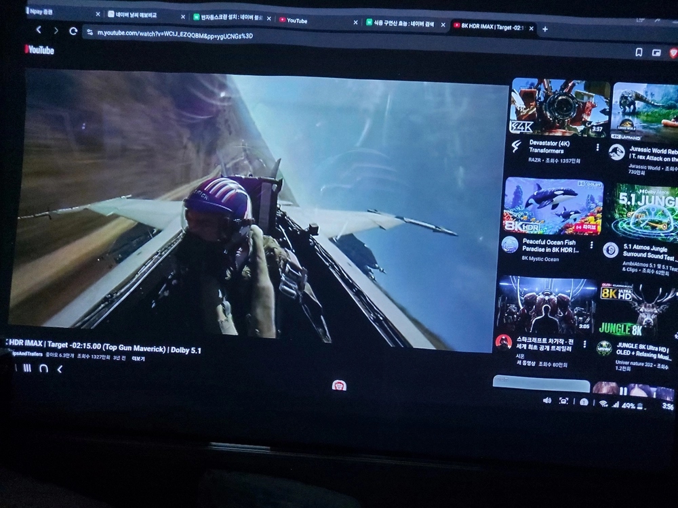This screenshot has width=678, height=508.
Task: Open the Brave app icon in taskbar
Action: 338,385
